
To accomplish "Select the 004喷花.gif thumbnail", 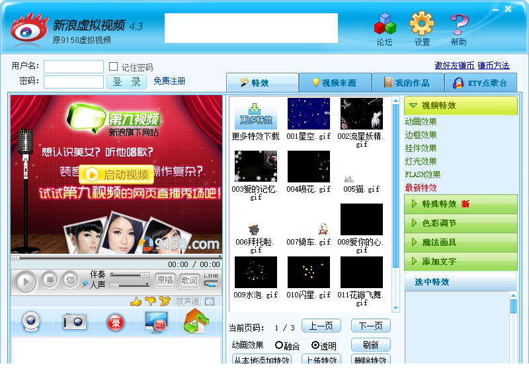I will point(309,167).
